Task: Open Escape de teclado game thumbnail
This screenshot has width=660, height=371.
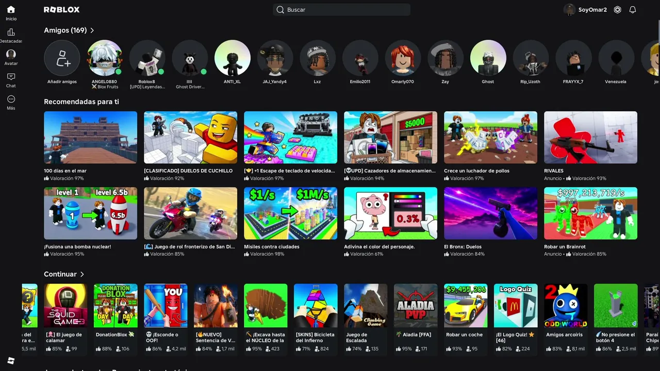Action: [290, 138]
